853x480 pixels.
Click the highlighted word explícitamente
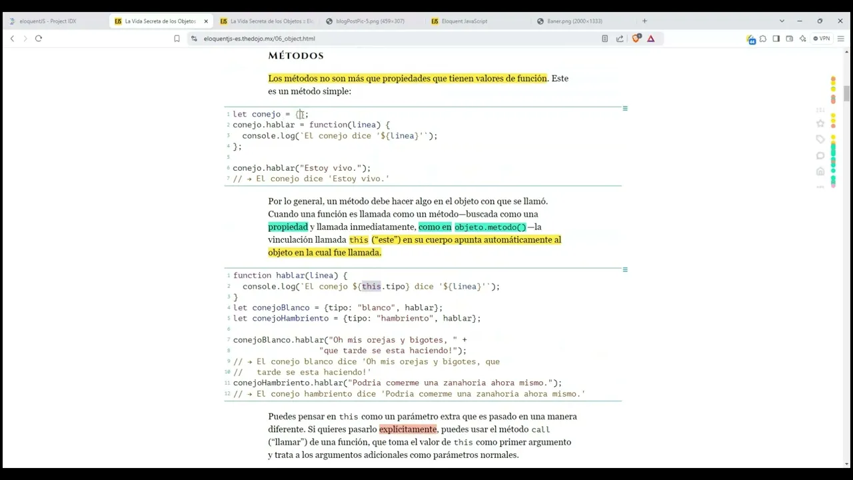click(408, 429)
